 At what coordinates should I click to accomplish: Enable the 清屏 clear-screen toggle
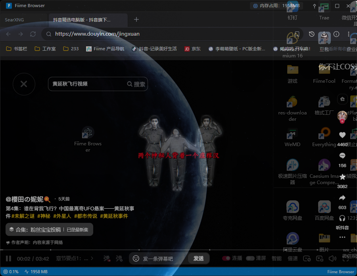(x=251, y=258)
